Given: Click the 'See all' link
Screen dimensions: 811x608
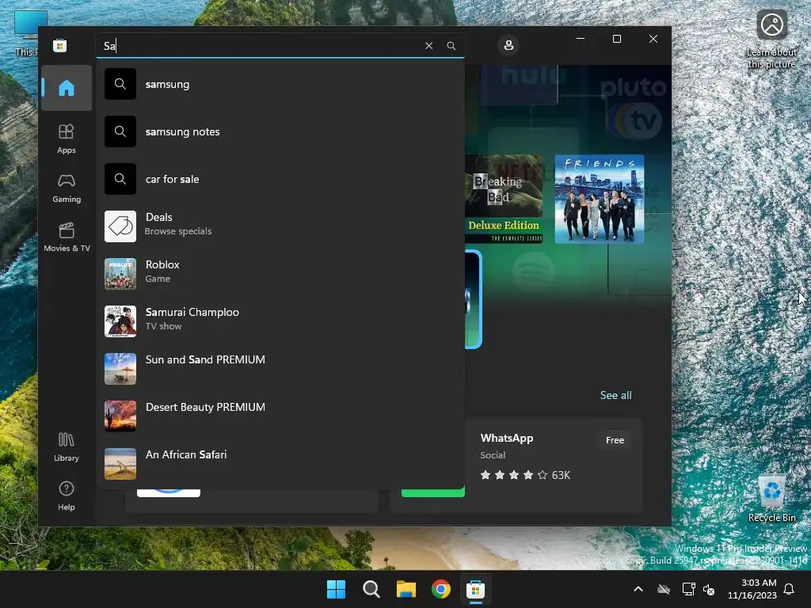Looking at the screenshot, I should click(615, 395).
